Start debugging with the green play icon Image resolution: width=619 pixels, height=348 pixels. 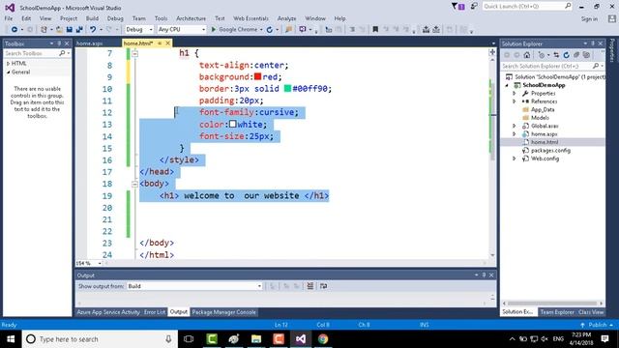pos(214,30)
